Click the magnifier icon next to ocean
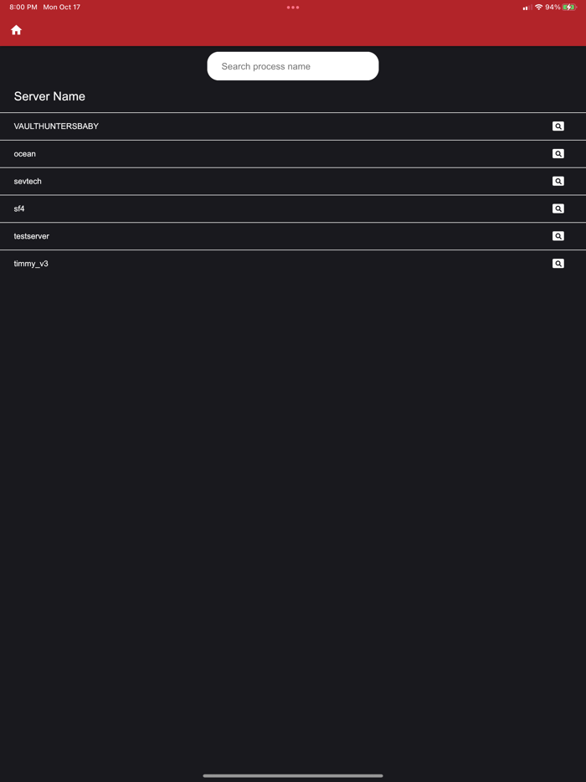Viewport: 586px width, 782px height. 558,153
